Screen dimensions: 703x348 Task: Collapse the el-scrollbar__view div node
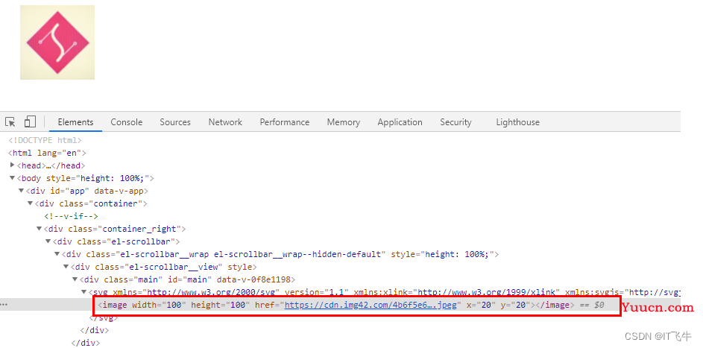coord(66,267)
